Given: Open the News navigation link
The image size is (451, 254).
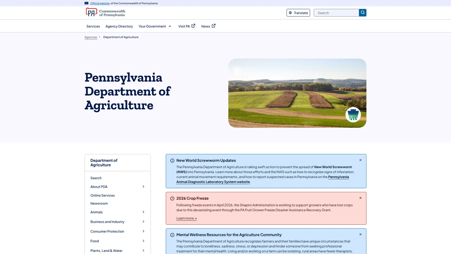Looking at the screenshot, I should pyautogui.click(x=208, y=26).
